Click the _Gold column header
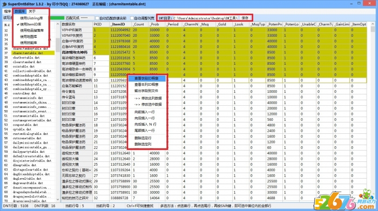The image size is (378, 211). coord(224,24)
